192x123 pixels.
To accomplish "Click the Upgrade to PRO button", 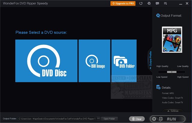I will (x=123, y=3).
